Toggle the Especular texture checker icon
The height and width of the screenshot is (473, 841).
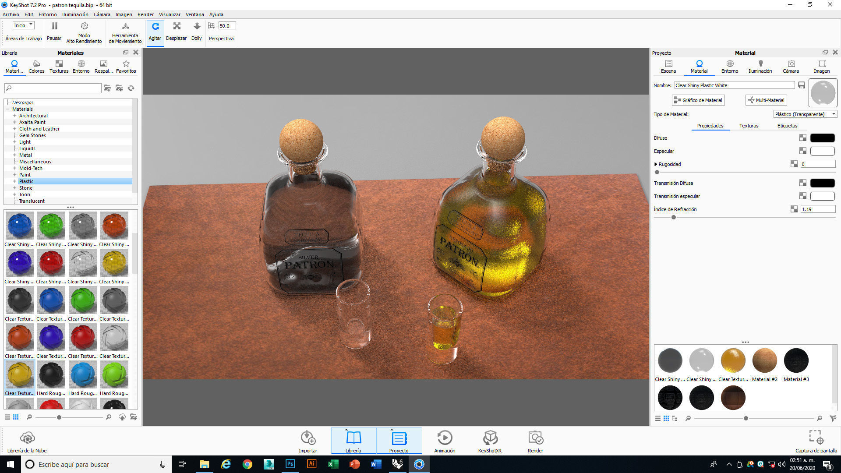(x=802, y=151)
